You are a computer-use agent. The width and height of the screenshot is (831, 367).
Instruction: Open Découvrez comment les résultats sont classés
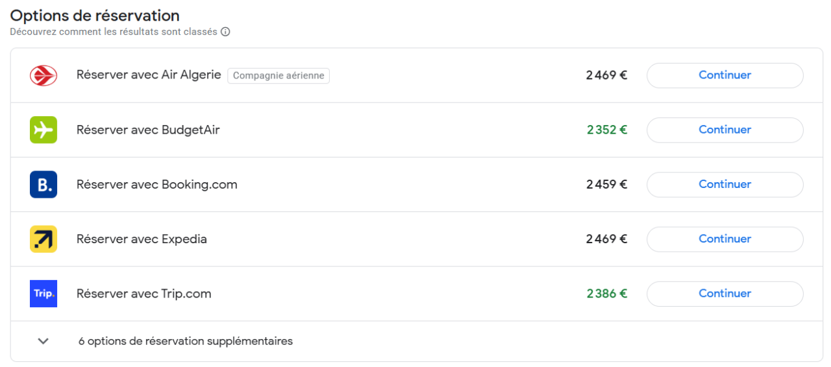[x=113, y=32]
